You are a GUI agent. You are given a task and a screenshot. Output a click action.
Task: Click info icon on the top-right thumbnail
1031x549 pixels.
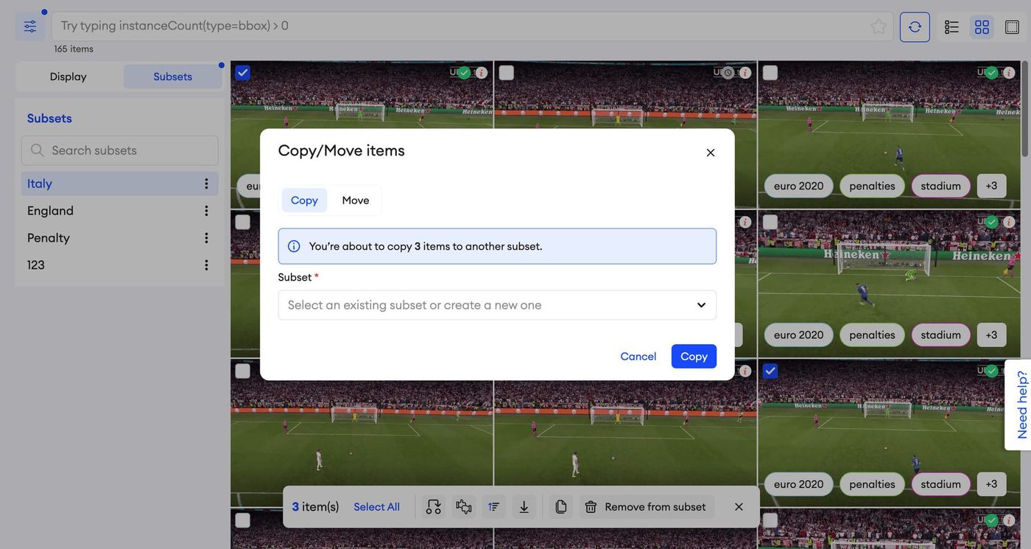(x=1009, y=73)
